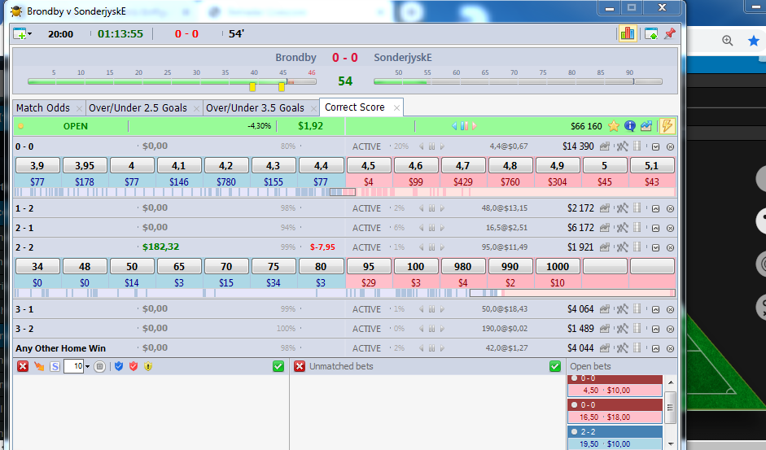Open the price chart icon for 0 - 0
This screenshot has width=766, height=450.
(x=604, y=146)
